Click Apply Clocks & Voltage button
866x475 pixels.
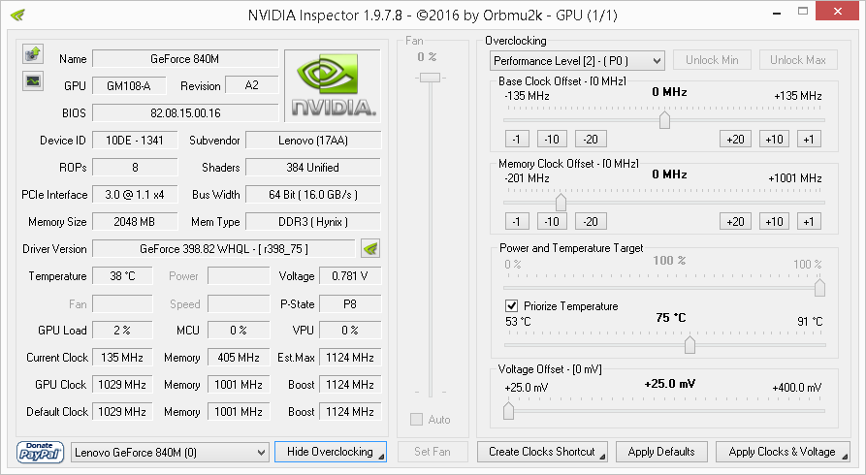pyautogui.click(x=784, y=452)
